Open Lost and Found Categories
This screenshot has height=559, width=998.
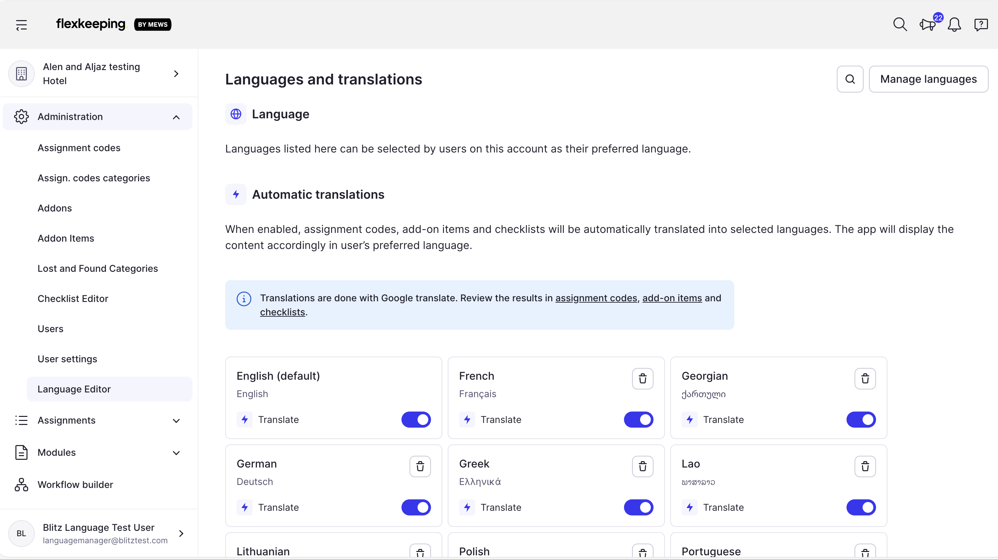click(98, 268)
